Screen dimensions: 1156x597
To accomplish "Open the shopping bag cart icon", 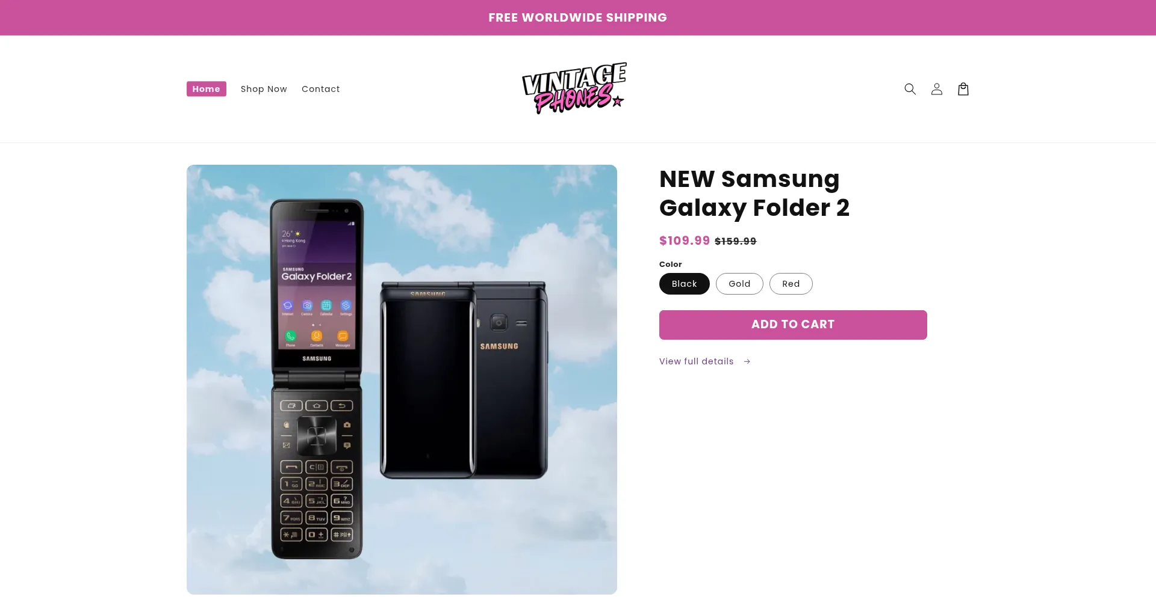I will point(963,89).
